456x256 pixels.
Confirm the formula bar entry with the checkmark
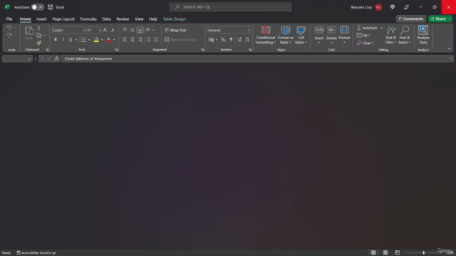point(49,58)
